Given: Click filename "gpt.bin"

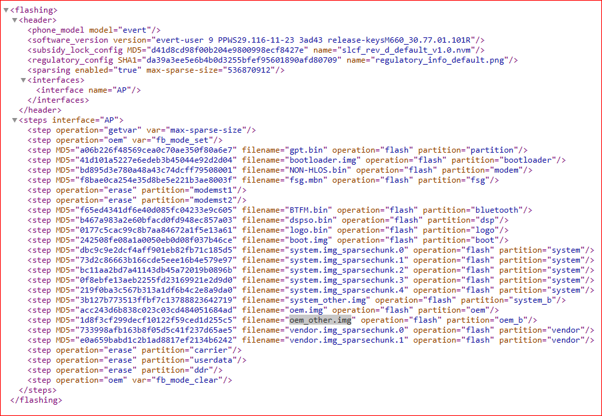Looking at the screenshot, I should (306, 150).
